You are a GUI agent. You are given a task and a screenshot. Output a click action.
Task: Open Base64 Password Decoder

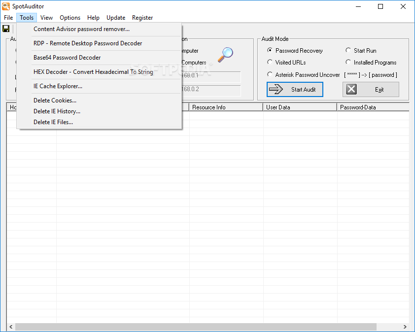[x=99, y=58]
